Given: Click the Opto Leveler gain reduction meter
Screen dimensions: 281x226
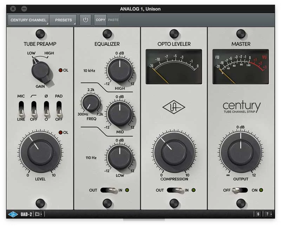Looking at the screenshot, I should tap(174, 67).
